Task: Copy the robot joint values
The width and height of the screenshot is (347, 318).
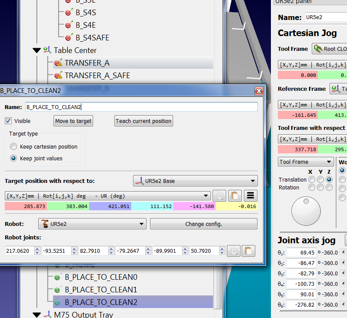Action: click(x=234, y=251)
